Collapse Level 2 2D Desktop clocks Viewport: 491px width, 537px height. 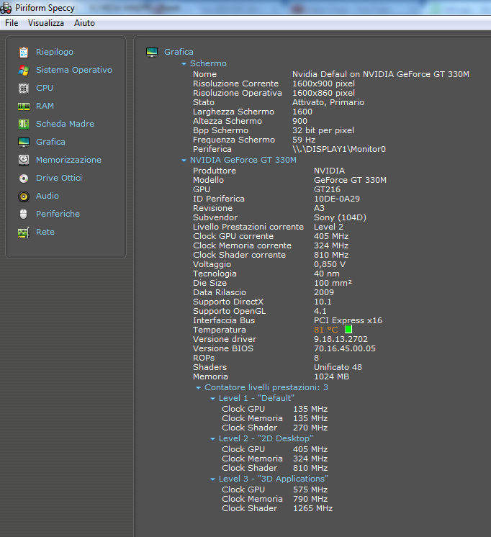point(213,438)
